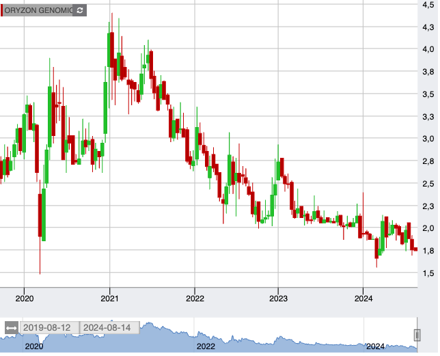Click the 3,0 price axis label
The image size is (440, 356).
point(428,139)
